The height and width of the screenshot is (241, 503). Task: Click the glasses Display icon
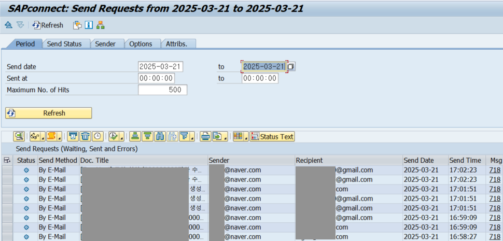[x=35, y=136]
